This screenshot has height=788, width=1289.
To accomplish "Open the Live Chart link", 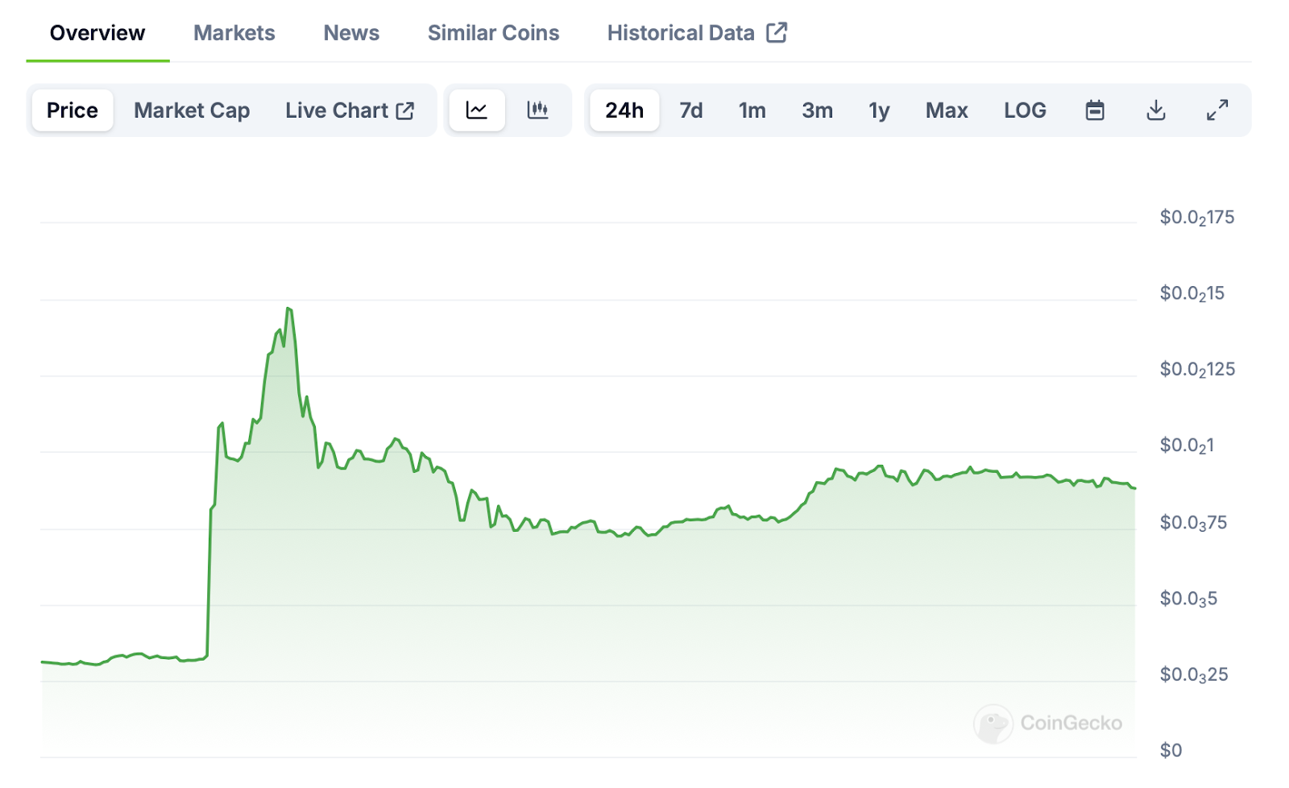I will coord(350,110).
